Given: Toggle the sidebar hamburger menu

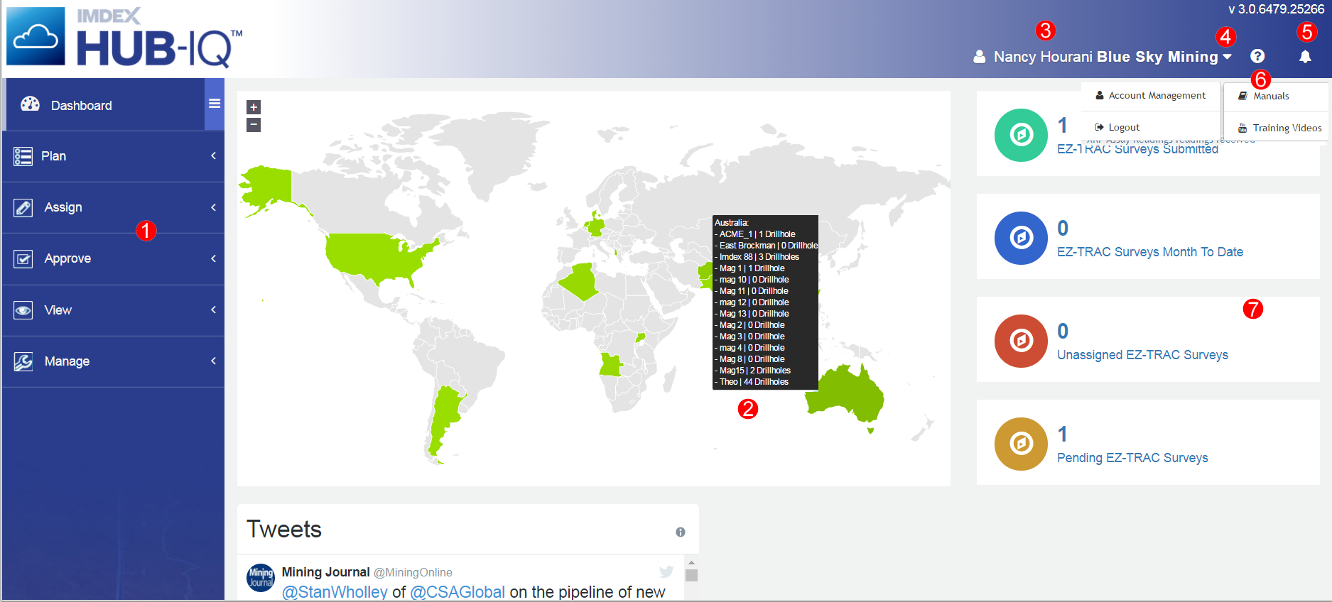Looking at the screenshot, I should (x=215, y=104).
